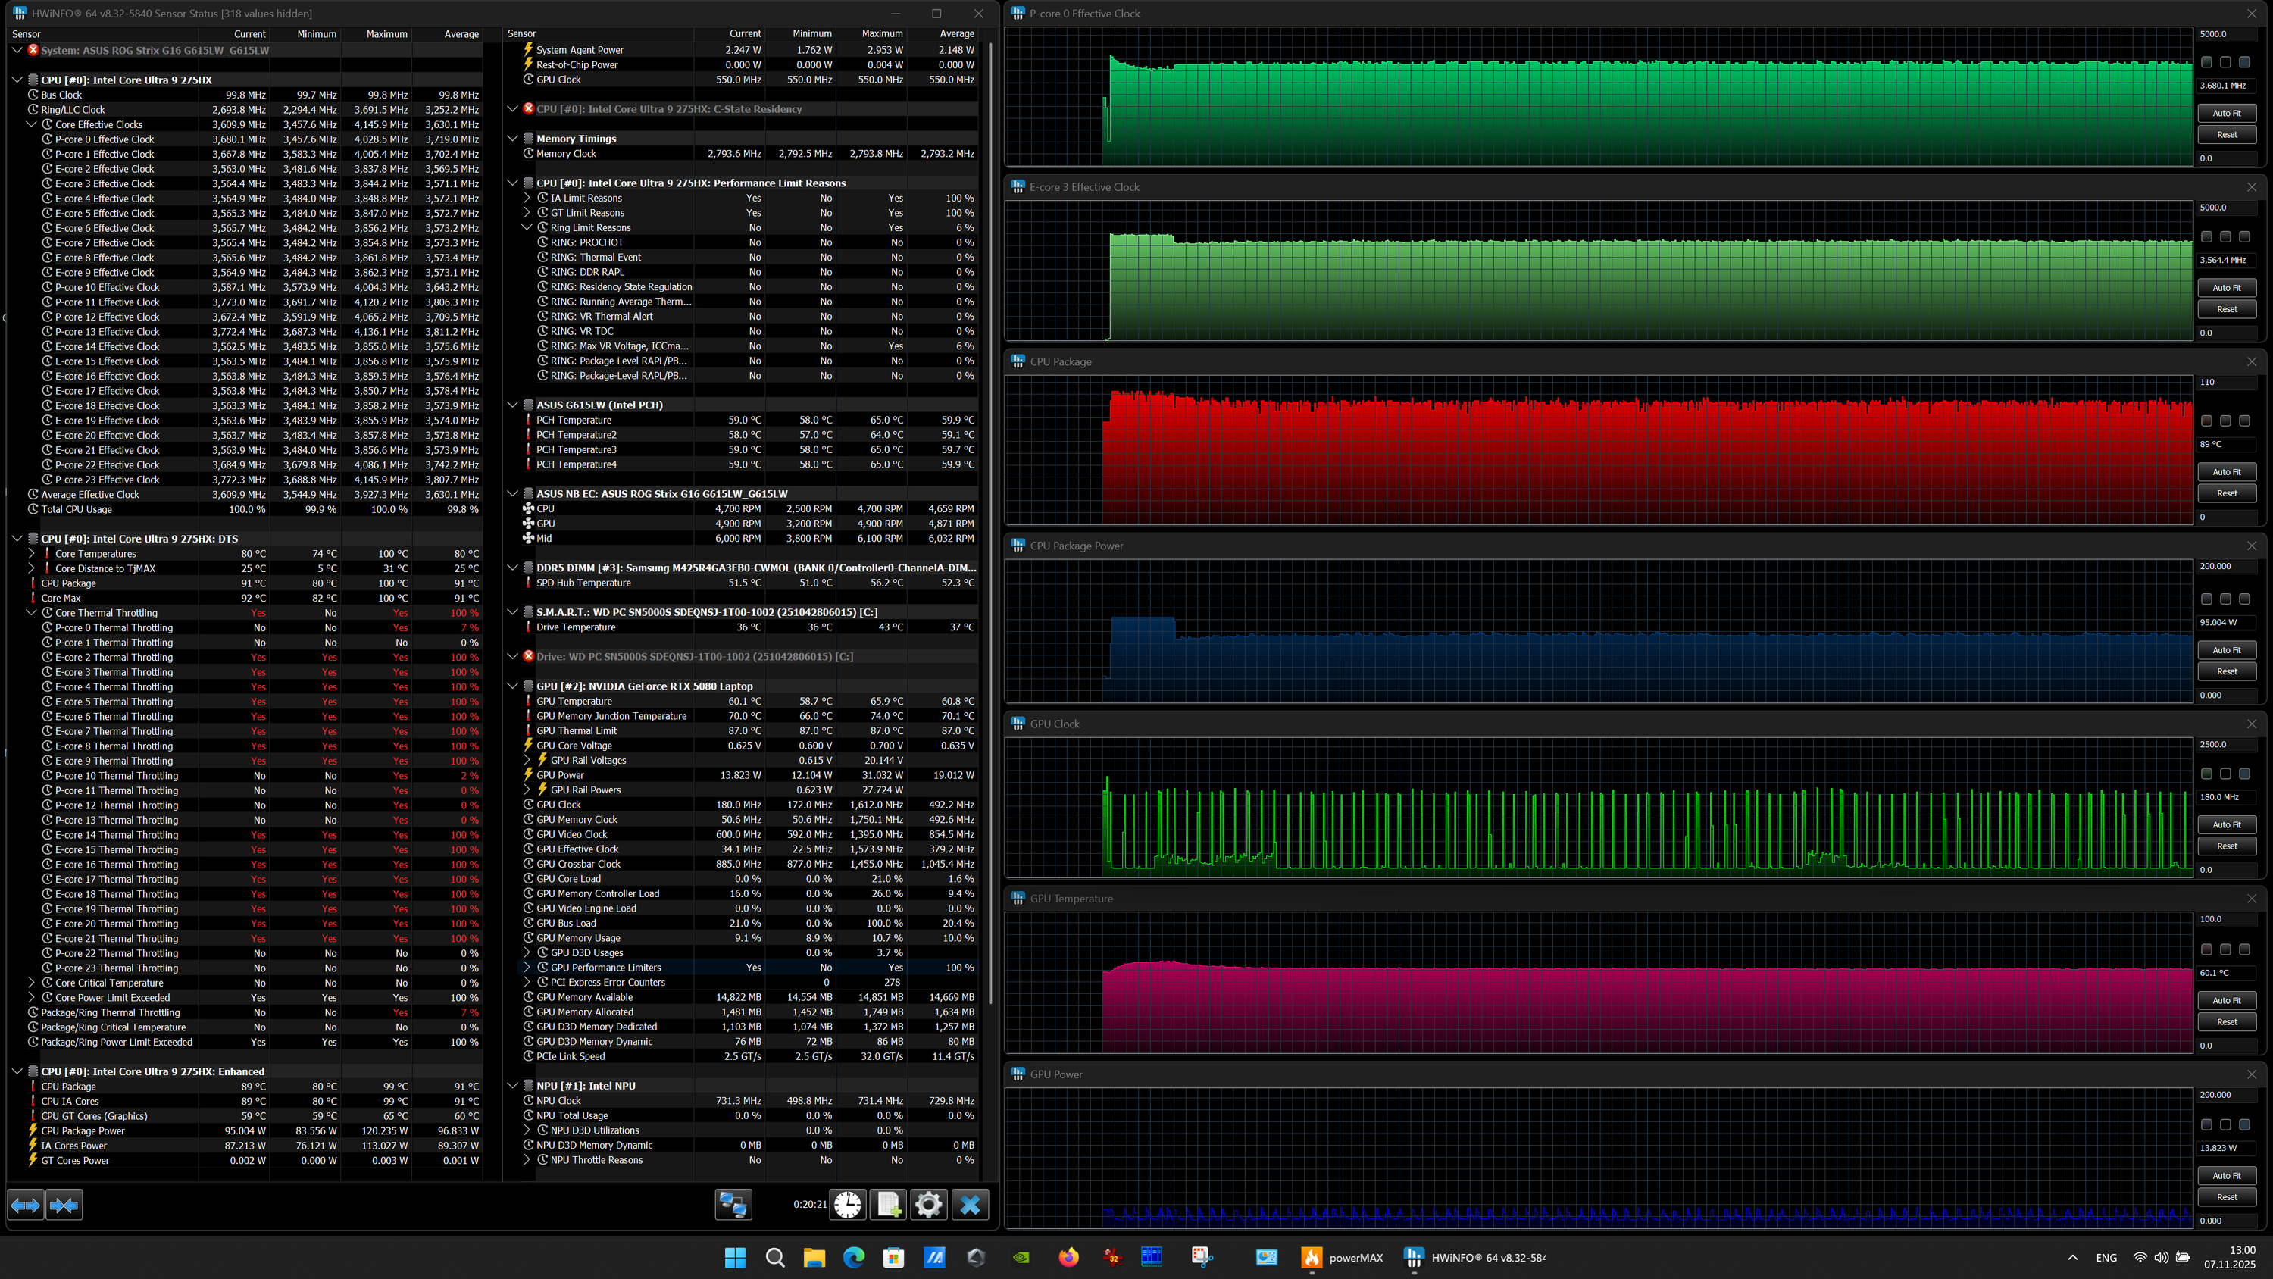The height and width of the screenshot is (1279, 2273).
Task: Open sensor settings gear icon
Action: click(928, 1205)
